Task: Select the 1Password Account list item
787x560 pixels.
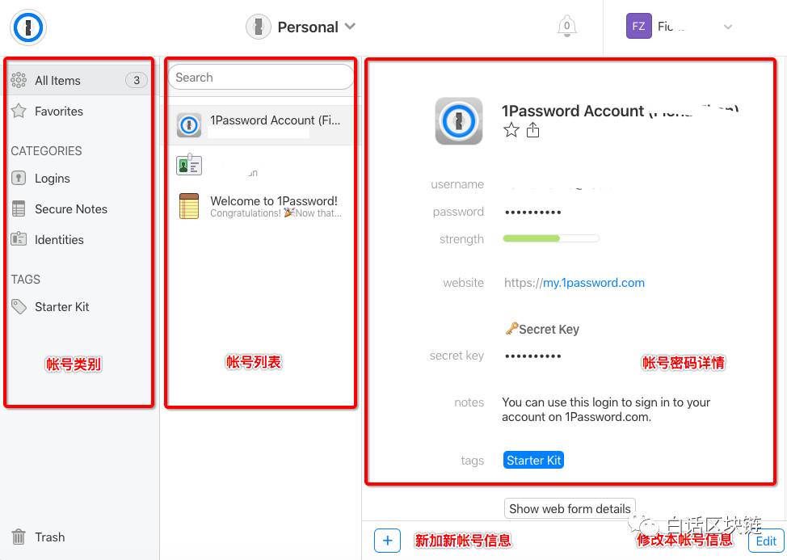Action: tap(260, 125)
